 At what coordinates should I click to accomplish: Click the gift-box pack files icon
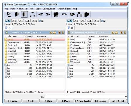pos(56,14)
